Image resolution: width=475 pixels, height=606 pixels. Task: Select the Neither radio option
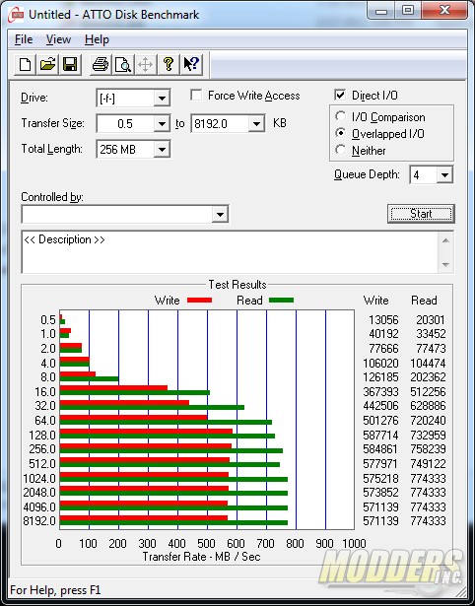click(341, 150)
